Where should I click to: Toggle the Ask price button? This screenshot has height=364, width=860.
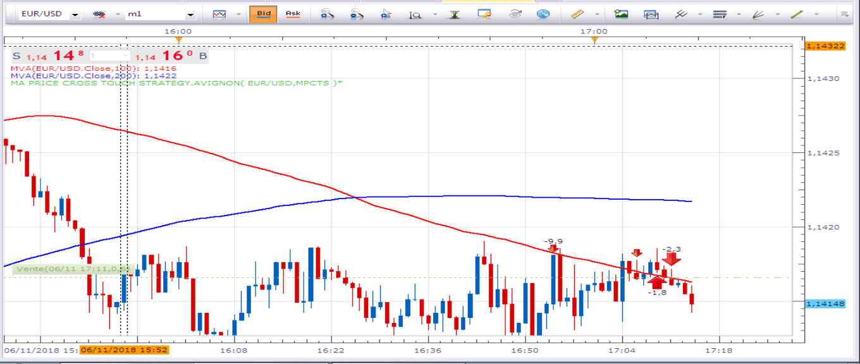(x=293, y=14)
